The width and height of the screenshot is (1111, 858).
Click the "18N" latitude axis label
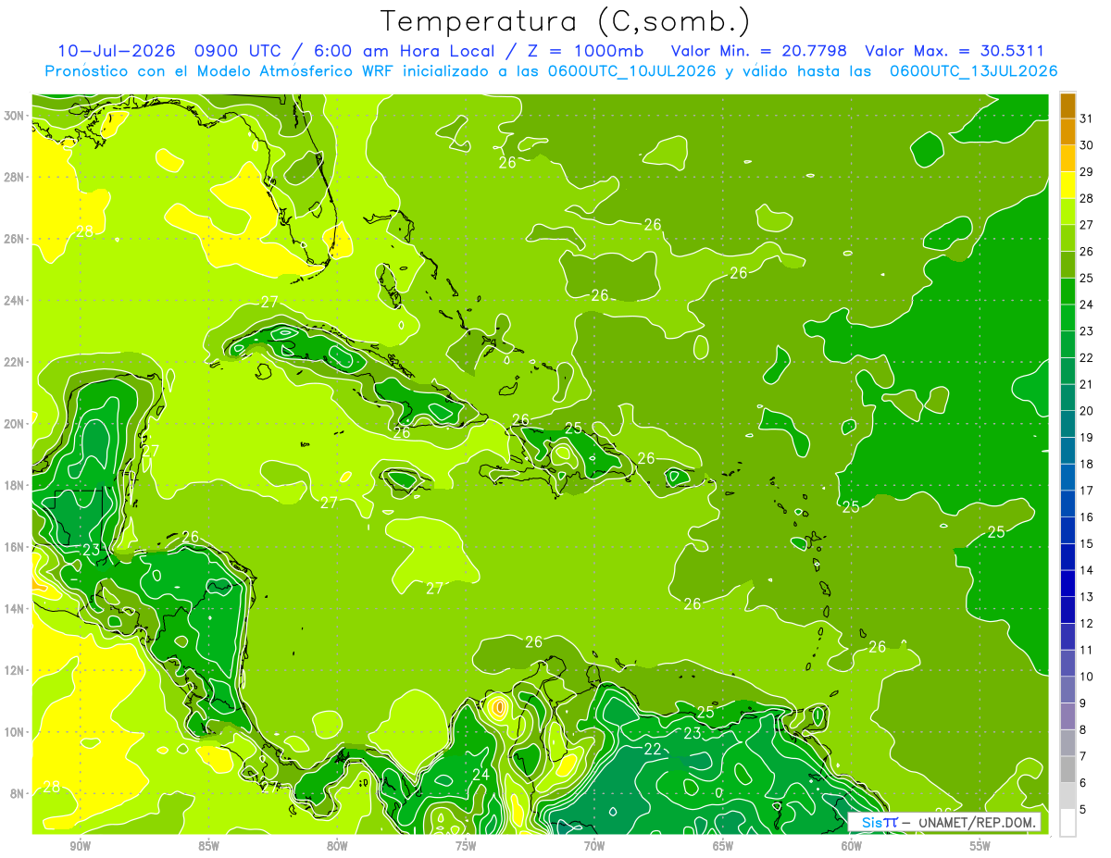pyautogui.click(x=16, y=485)
